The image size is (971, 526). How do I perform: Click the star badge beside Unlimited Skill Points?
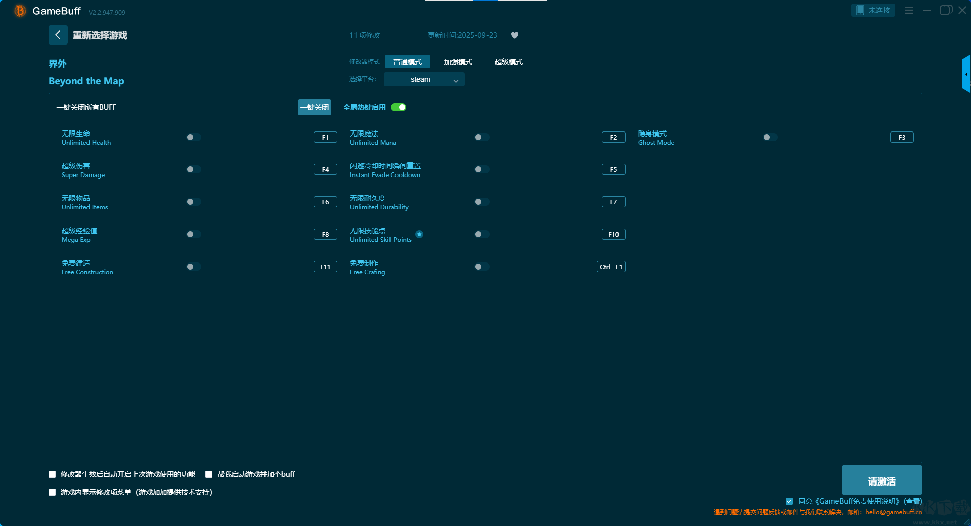[419, 234]
